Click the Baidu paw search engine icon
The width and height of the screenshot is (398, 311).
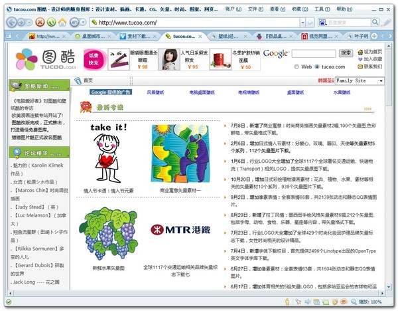322,23
